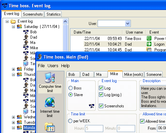Click the Time boss Event log title bar icon
Viewport: 166px width, 133px height.
point(5,5)
